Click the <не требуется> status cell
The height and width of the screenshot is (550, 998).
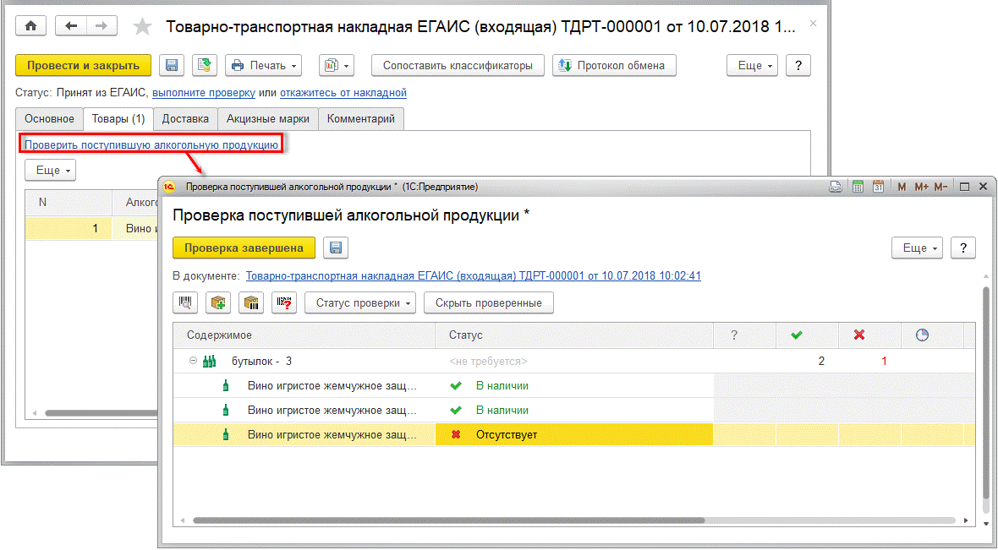point(574,361)
